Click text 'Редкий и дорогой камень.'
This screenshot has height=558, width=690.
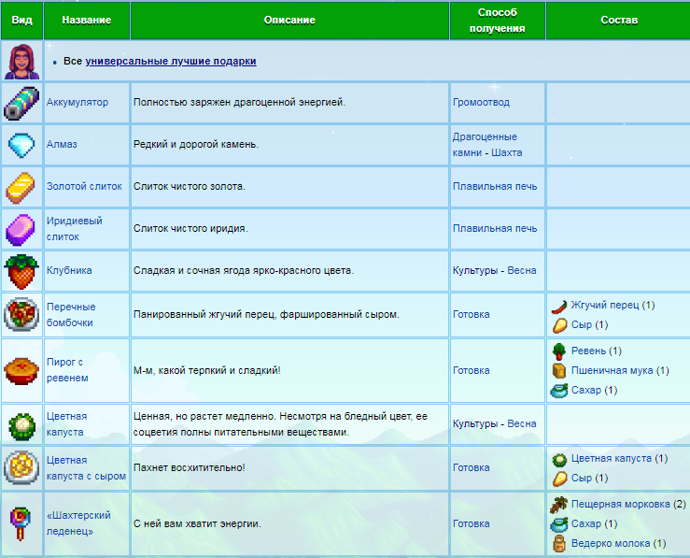196,144
